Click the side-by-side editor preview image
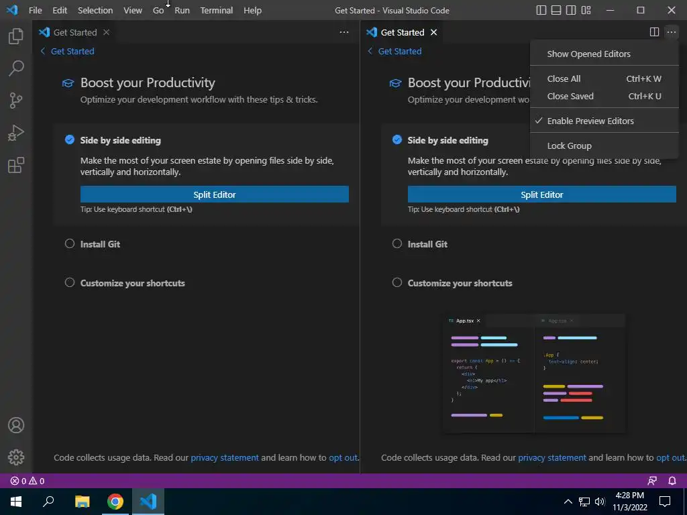Viewport: 687px width, 515px height. pyautogui.click(x=534, y=374)
